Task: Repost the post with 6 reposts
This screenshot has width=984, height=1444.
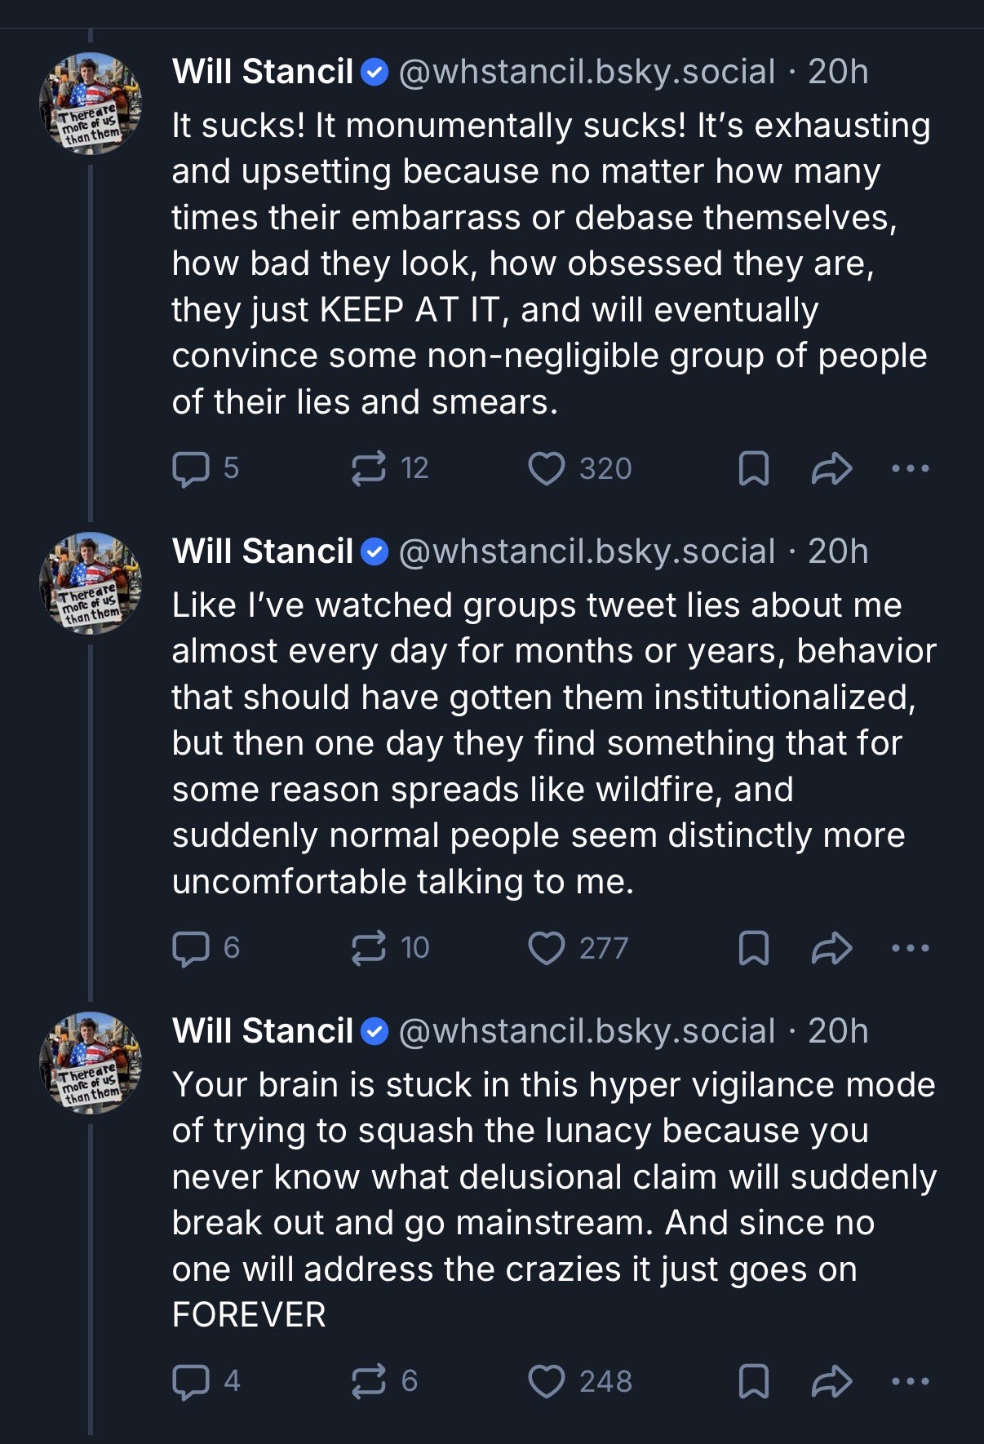Action: click(x=368, y=1381)
